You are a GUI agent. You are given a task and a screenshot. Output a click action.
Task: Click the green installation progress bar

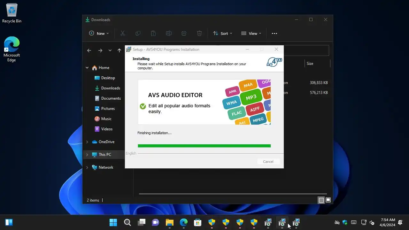[204, 146]
